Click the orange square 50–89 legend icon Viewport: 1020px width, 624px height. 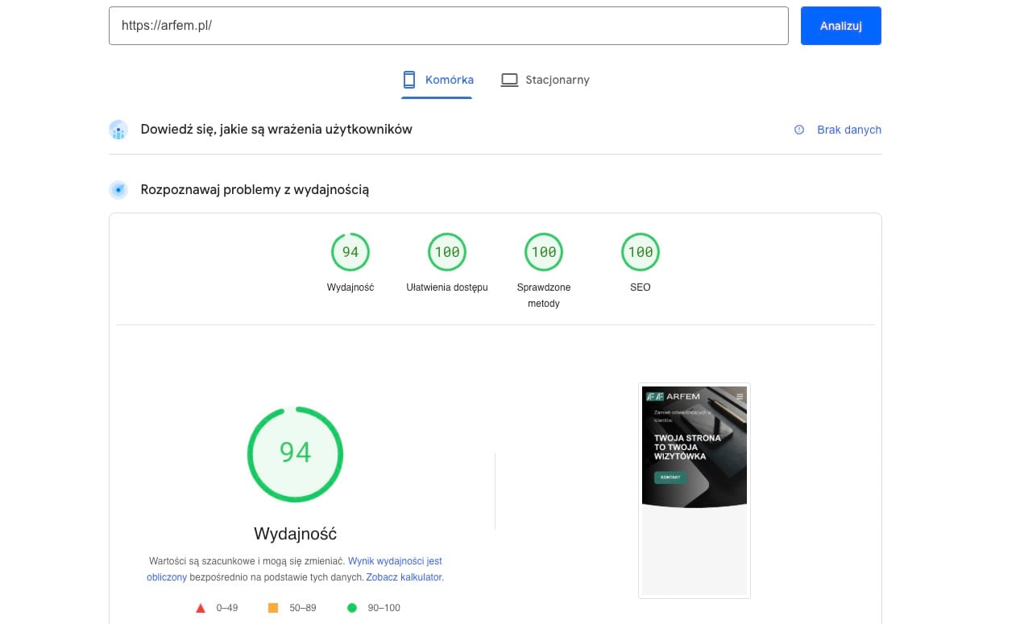tap(273, 608)
